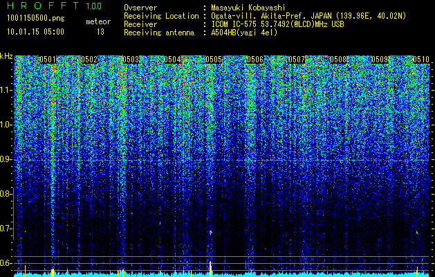This screenshot has width=435, height=277.
Task: Click the A504HB(yagi 4el) antenna text
Action: tap(244, 33)
